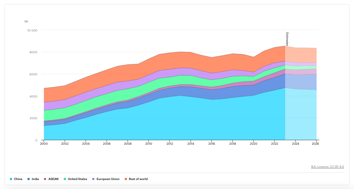Screen dimensions: 354x189
Task: Click the Mt unit label
Action: pyautogui.click(x=27, y=21)
